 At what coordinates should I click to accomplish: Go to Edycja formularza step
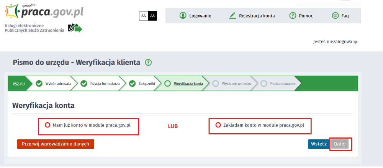tap(105, 84)
